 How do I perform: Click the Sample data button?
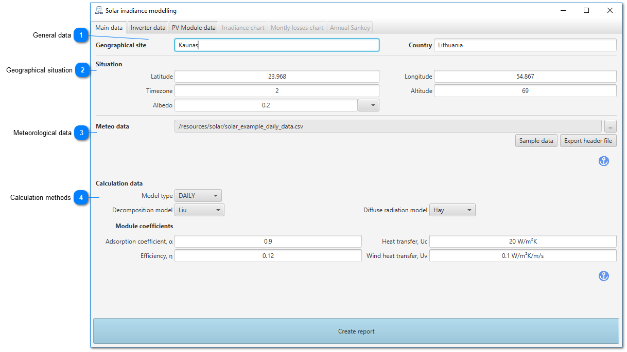[536, 141]
